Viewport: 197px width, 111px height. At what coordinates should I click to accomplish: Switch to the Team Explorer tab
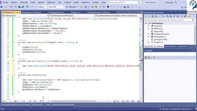171,46
